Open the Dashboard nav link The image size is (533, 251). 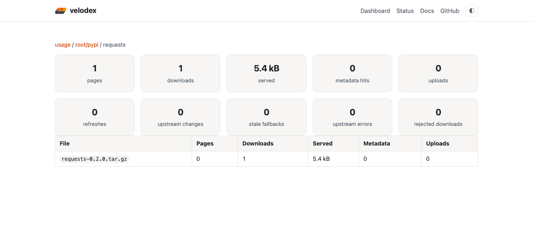click(375, 11)
